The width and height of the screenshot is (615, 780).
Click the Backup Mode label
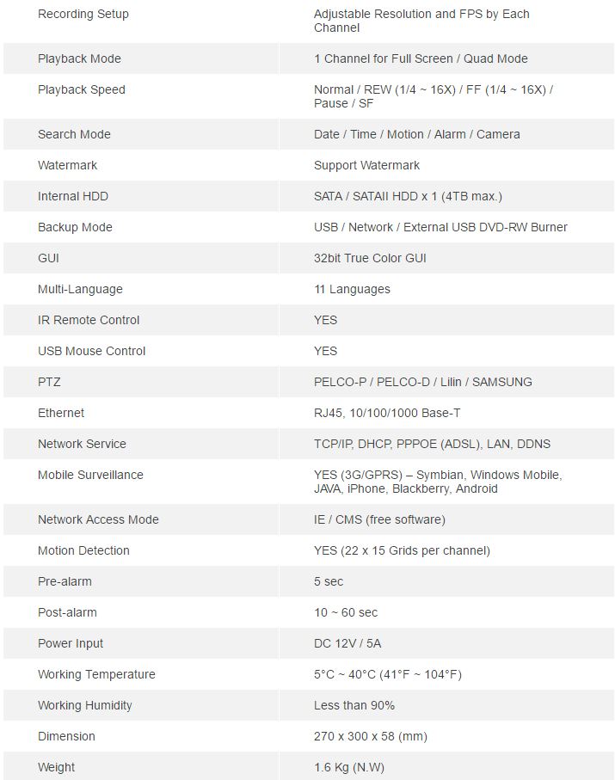tap(75, 227)
